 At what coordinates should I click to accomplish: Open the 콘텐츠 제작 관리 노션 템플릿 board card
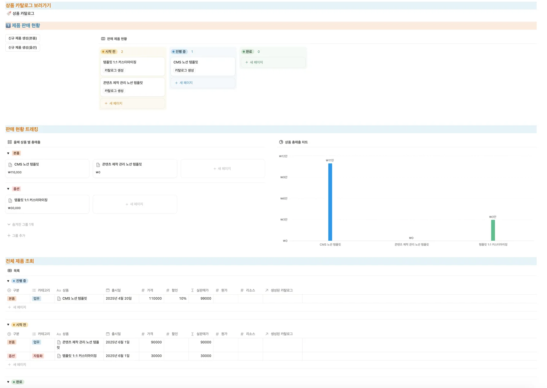(132, 87)
